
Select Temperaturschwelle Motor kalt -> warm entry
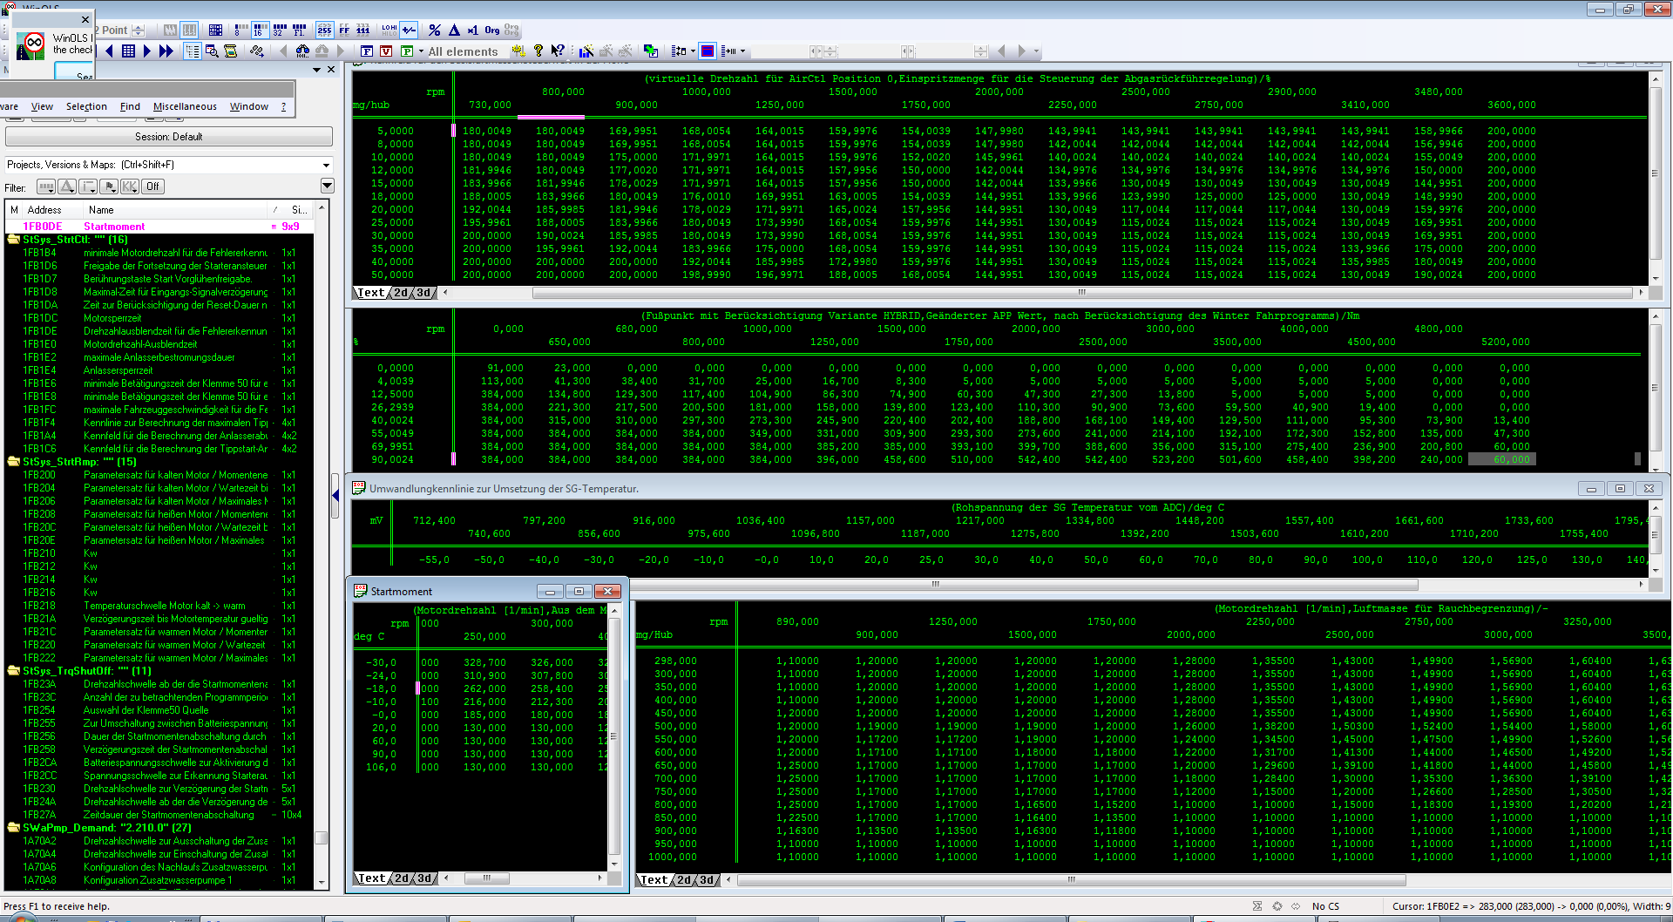tap(165, 606)
